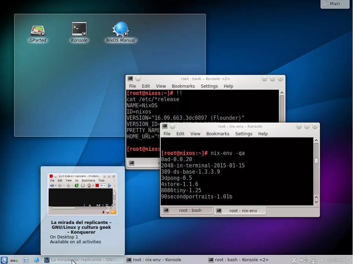This screenshot has height=264, width=353.
Task: Expand hidden system tray icons arrow
Action: (322, 260)
